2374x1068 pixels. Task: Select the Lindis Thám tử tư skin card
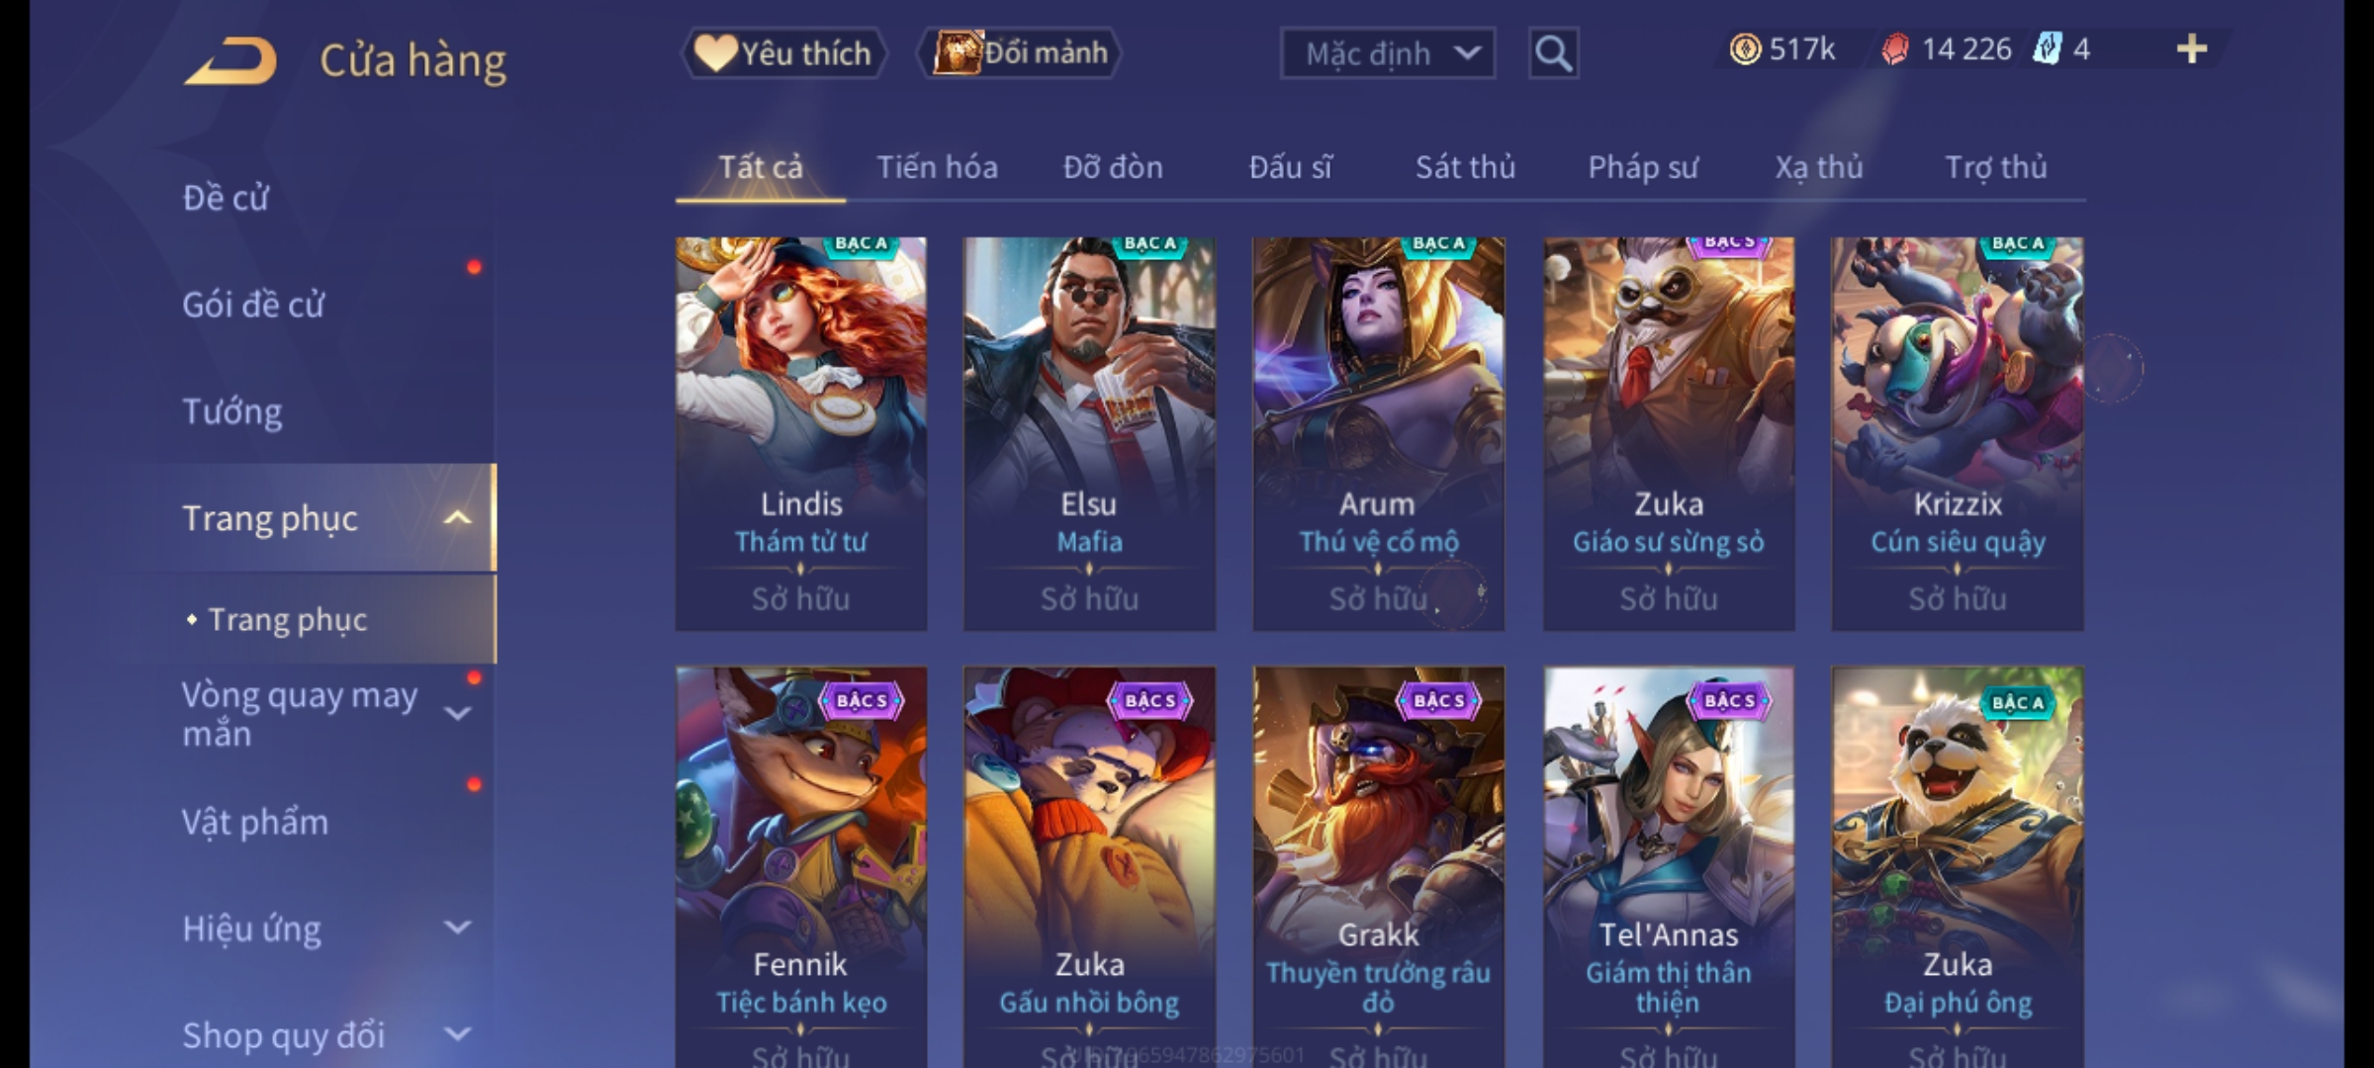[801, 433]
